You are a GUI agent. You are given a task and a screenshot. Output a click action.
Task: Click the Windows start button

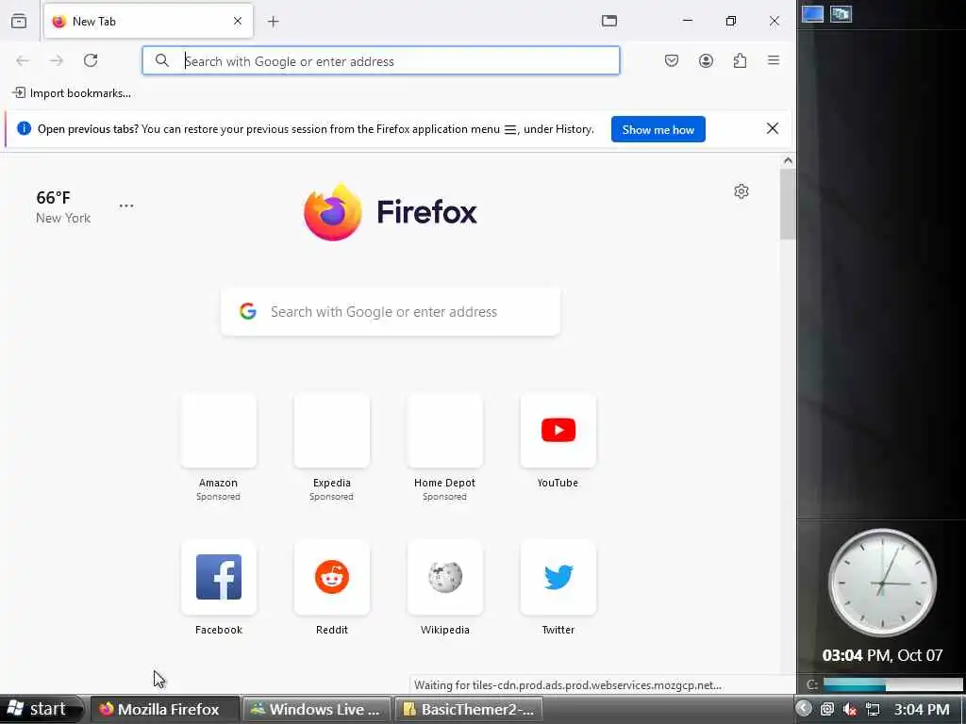40,709
